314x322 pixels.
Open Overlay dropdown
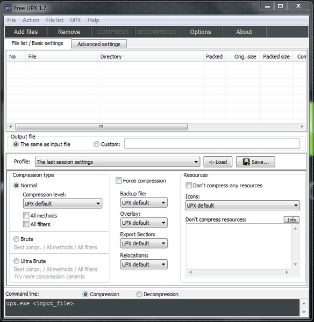pyautogui.click(x=144, y=223)
